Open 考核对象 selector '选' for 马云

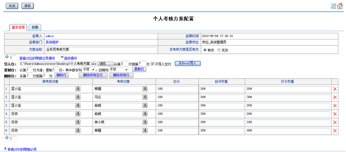pos(145,97)
